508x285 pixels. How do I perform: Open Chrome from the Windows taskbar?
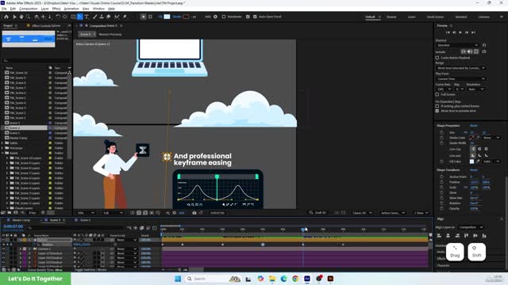tap(295, 279)
